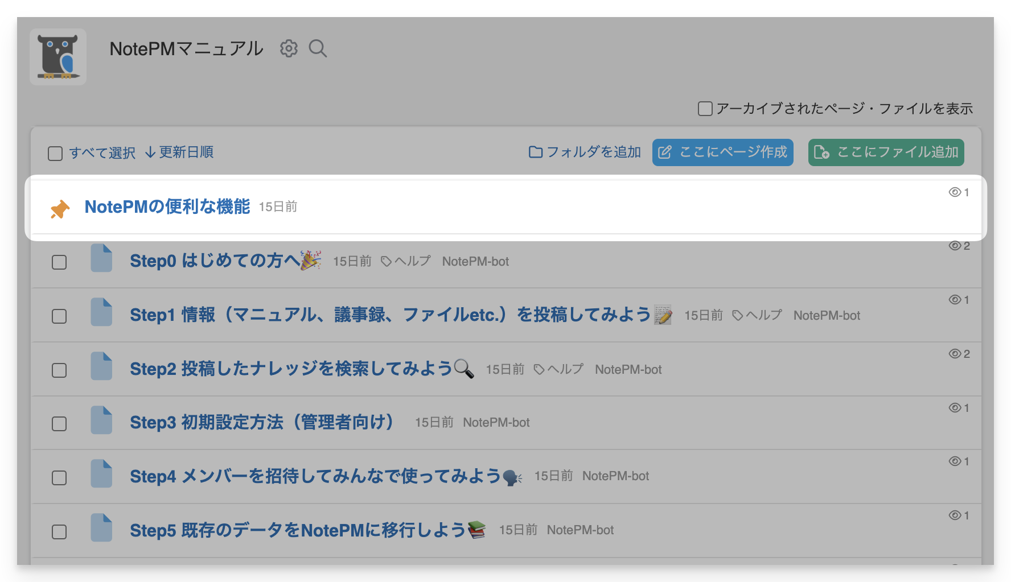Open note settings gear icon
Screen dimensions: 1011x582
click(289, 49)
